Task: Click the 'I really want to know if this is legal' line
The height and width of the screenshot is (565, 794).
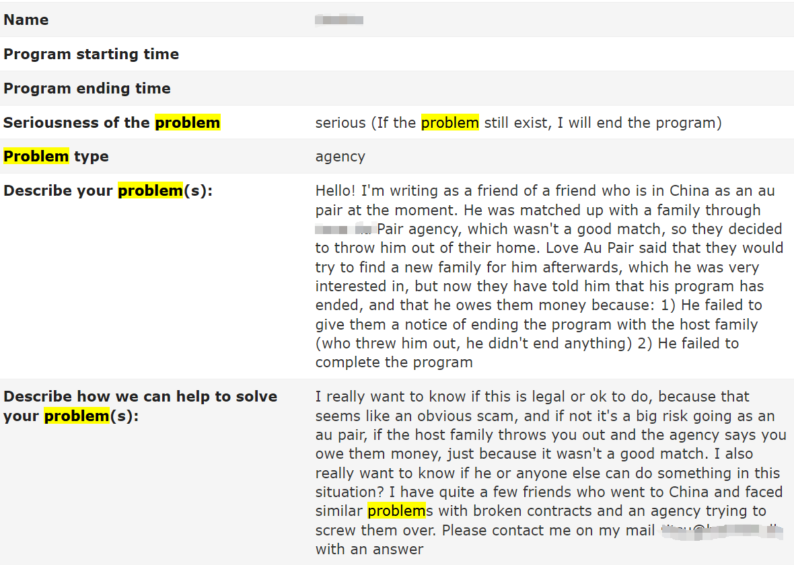Action: [x=532, y=396]
